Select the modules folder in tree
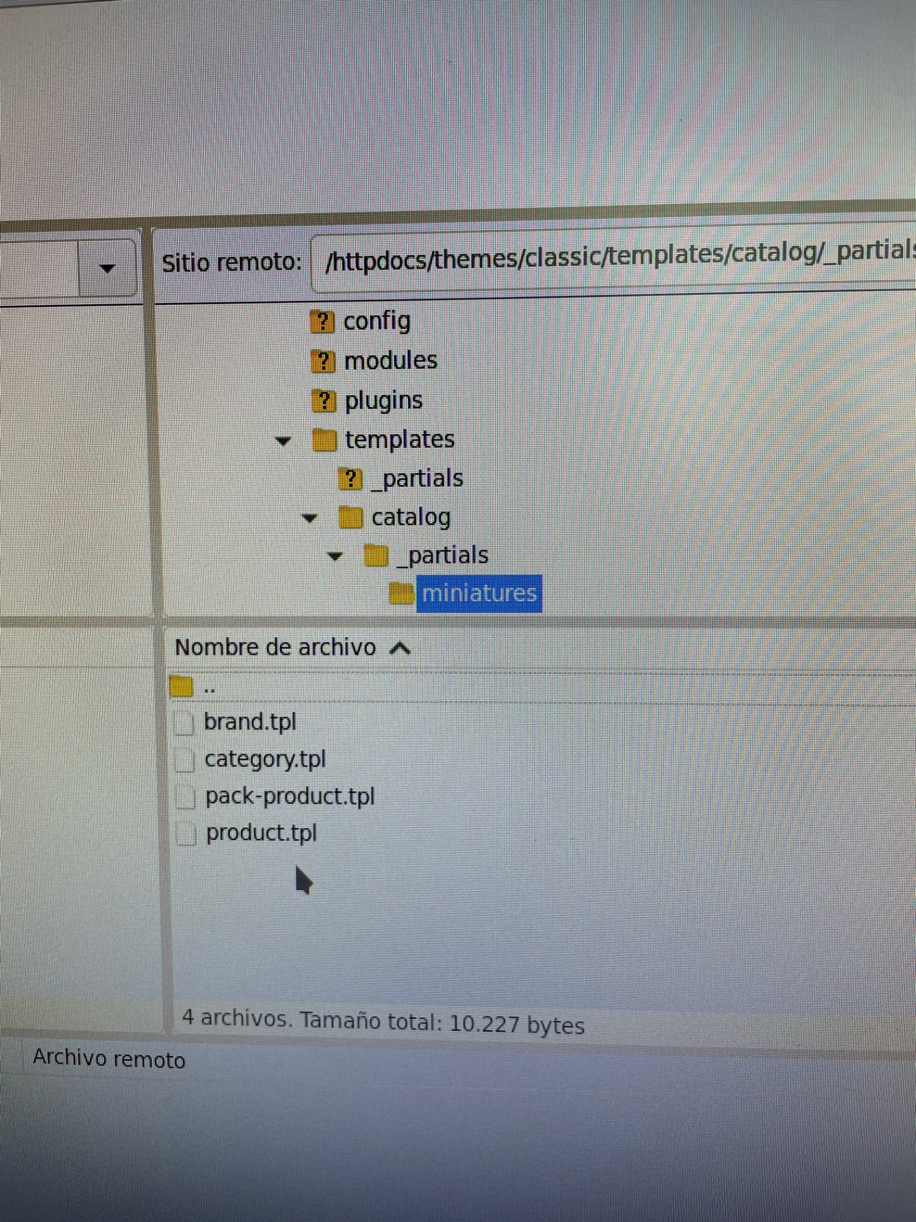The image size is (916, 1222). pos(391,361)
